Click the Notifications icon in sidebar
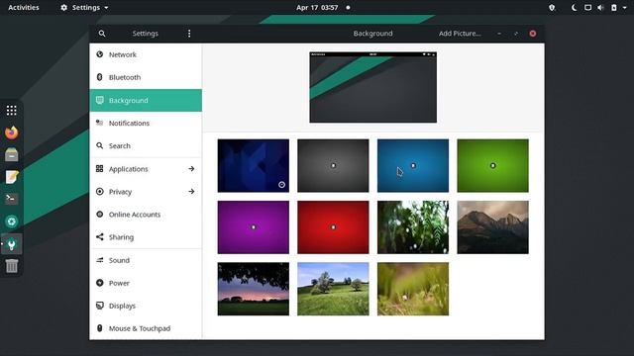634x356 pixels. coord(99,123)
